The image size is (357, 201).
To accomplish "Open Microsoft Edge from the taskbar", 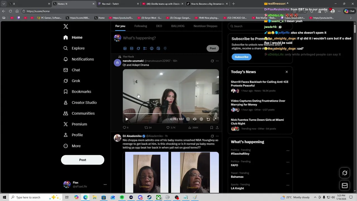I will pos(85,197).
